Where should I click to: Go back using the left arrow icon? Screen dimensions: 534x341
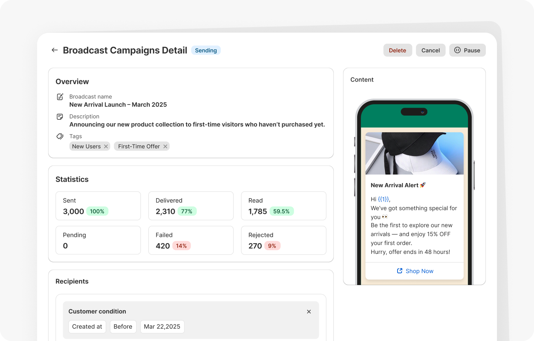click(x=55, y=50)
